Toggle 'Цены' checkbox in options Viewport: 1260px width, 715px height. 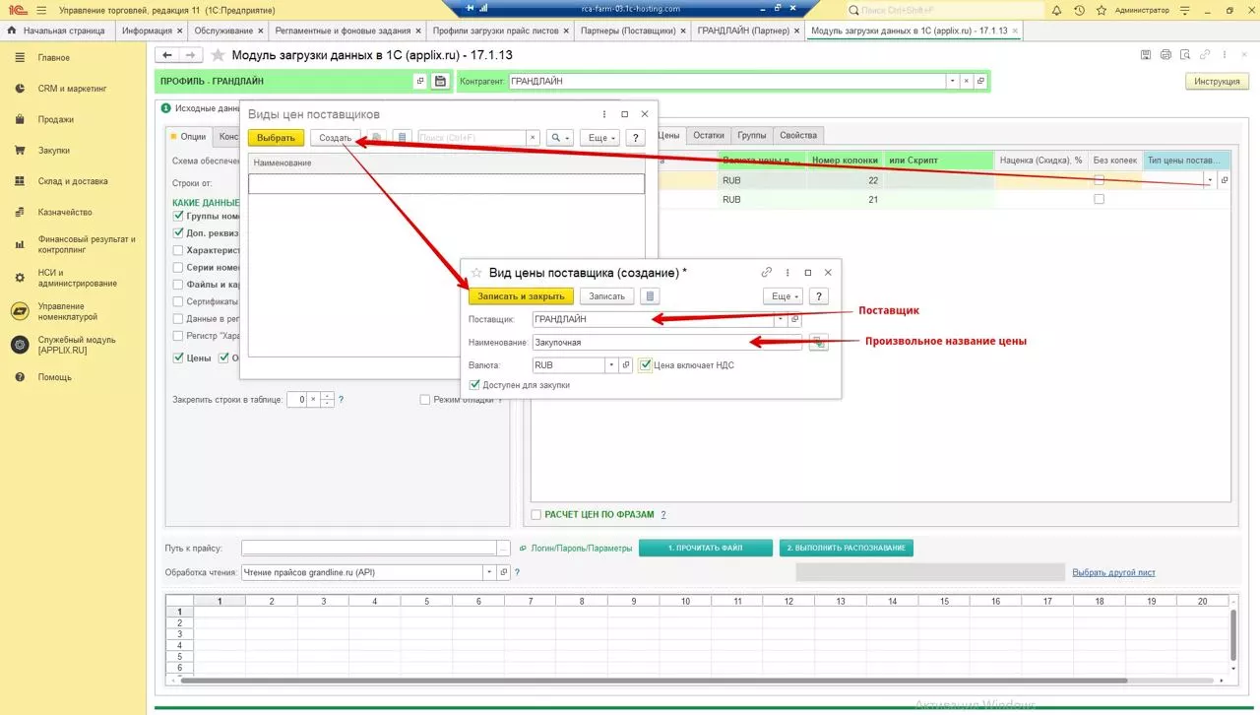point(178,357)
